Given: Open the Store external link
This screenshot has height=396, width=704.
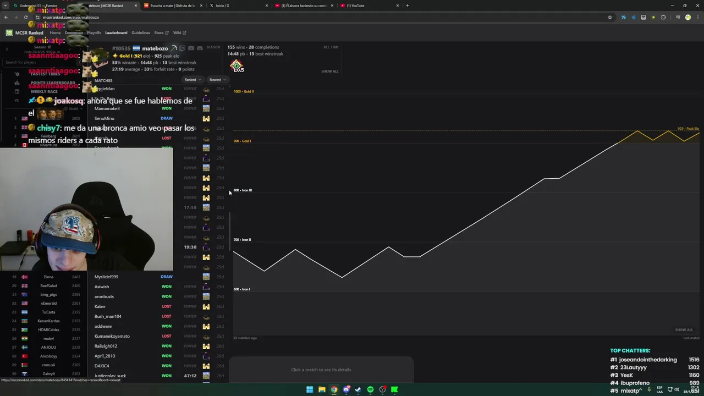Looking at the screenshot, I should tap(161, 33).
